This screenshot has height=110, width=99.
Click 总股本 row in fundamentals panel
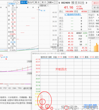point(94,32)
